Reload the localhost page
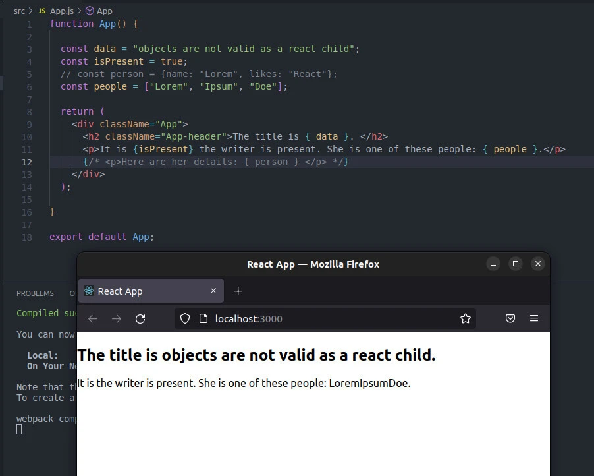Screen dimensions: 594x476 pos(140,319)
